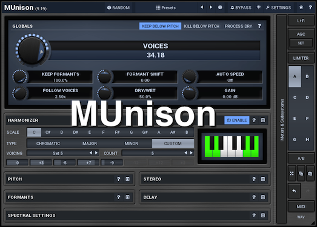The image size is (317, 227).
Task: Click the VOICES value 34.18 field
Action: click(x=155, y=55)
